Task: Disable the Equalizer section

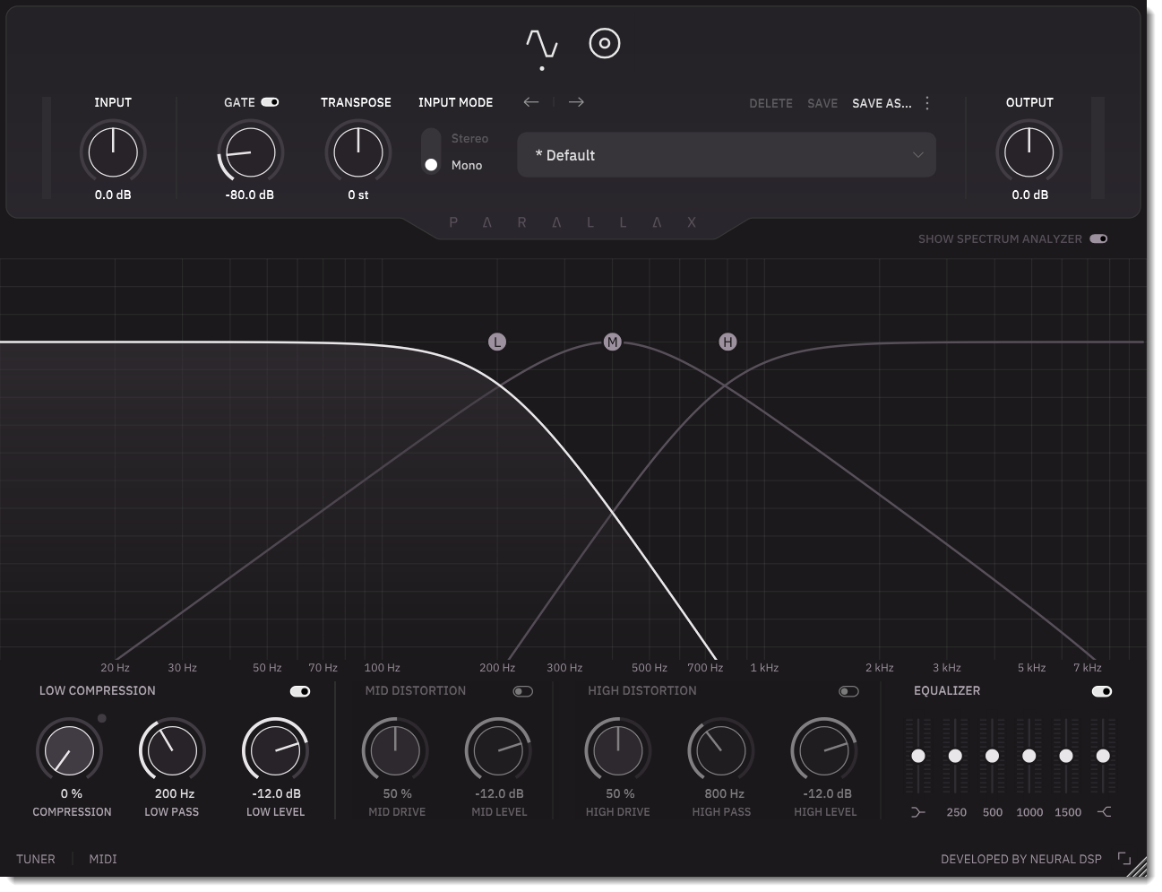Action: click(x=1102, y=691)
